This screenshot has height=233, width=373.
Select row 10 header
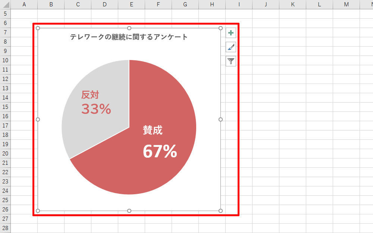[x=5, y=60]
